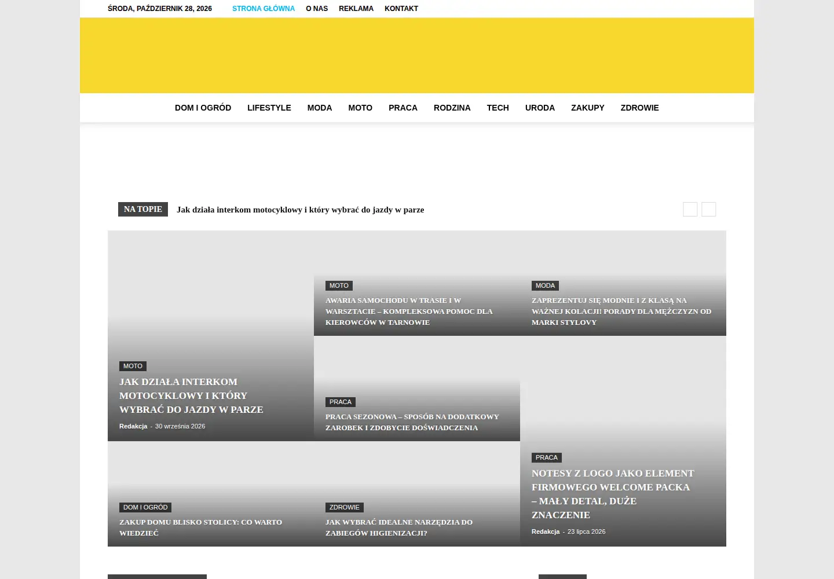
Task: Go to the Reklama page
Action: pyautogui.click(x=356, y=9)
